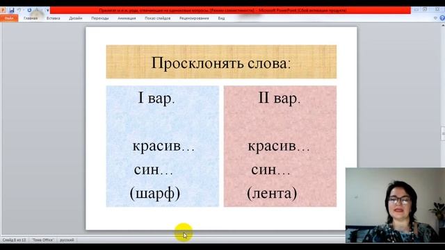The image size is (445, 250).
Task: Open the Customize Quick Access Toolbar dropdown
Action: pyautogui.click(x=48, y=10)
